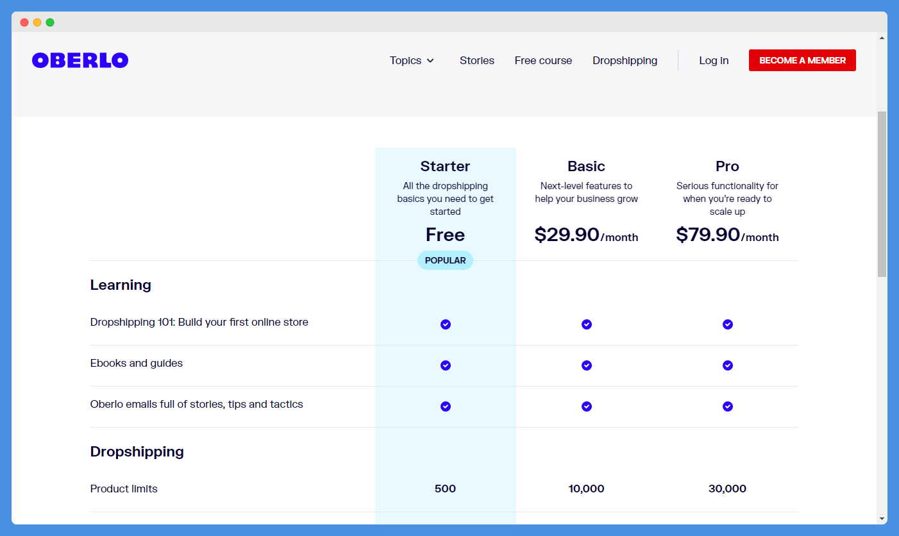
Task: Open the Stories page
Action: tap(477, 60)
